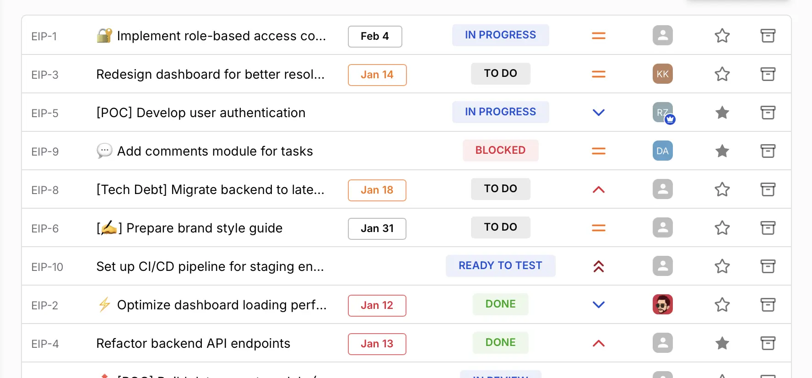
Task: Click the RZ avatar on EIP-5
Action: (x=662, y=112)
